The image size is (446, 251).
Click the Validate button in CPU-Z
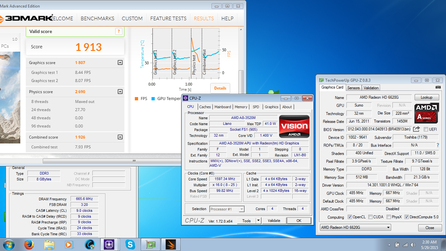point(274,221)
